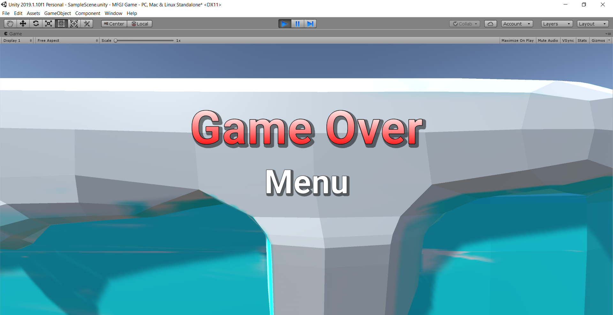Toggle Local handle rotation
Viewport: 613px width, 315px height.
click(140, 24)
